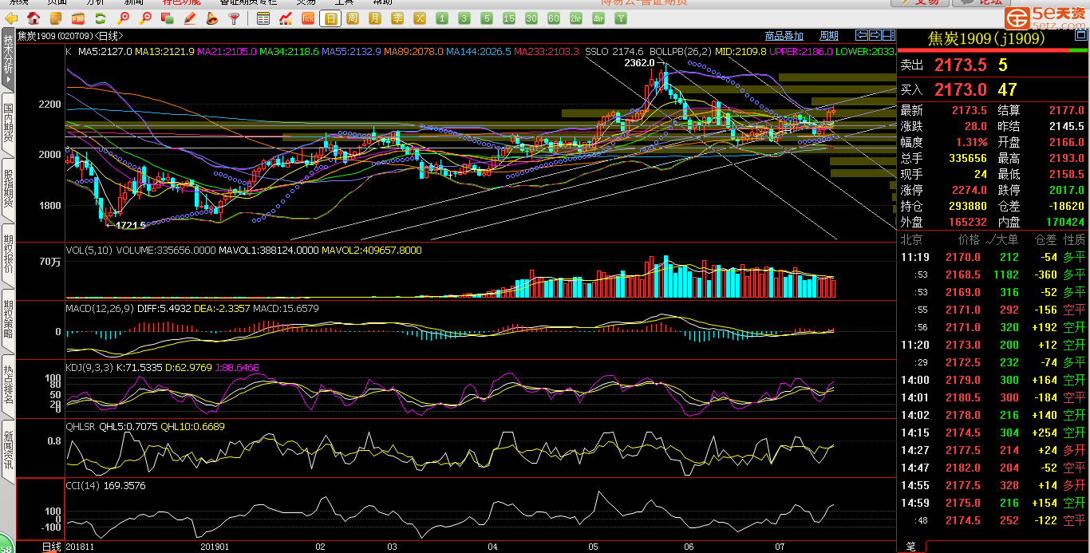Zoom out chart with minus magnifier
The height and width of the screenshot is (553, 1090).
pyautogui.click(x=145, y=18)
